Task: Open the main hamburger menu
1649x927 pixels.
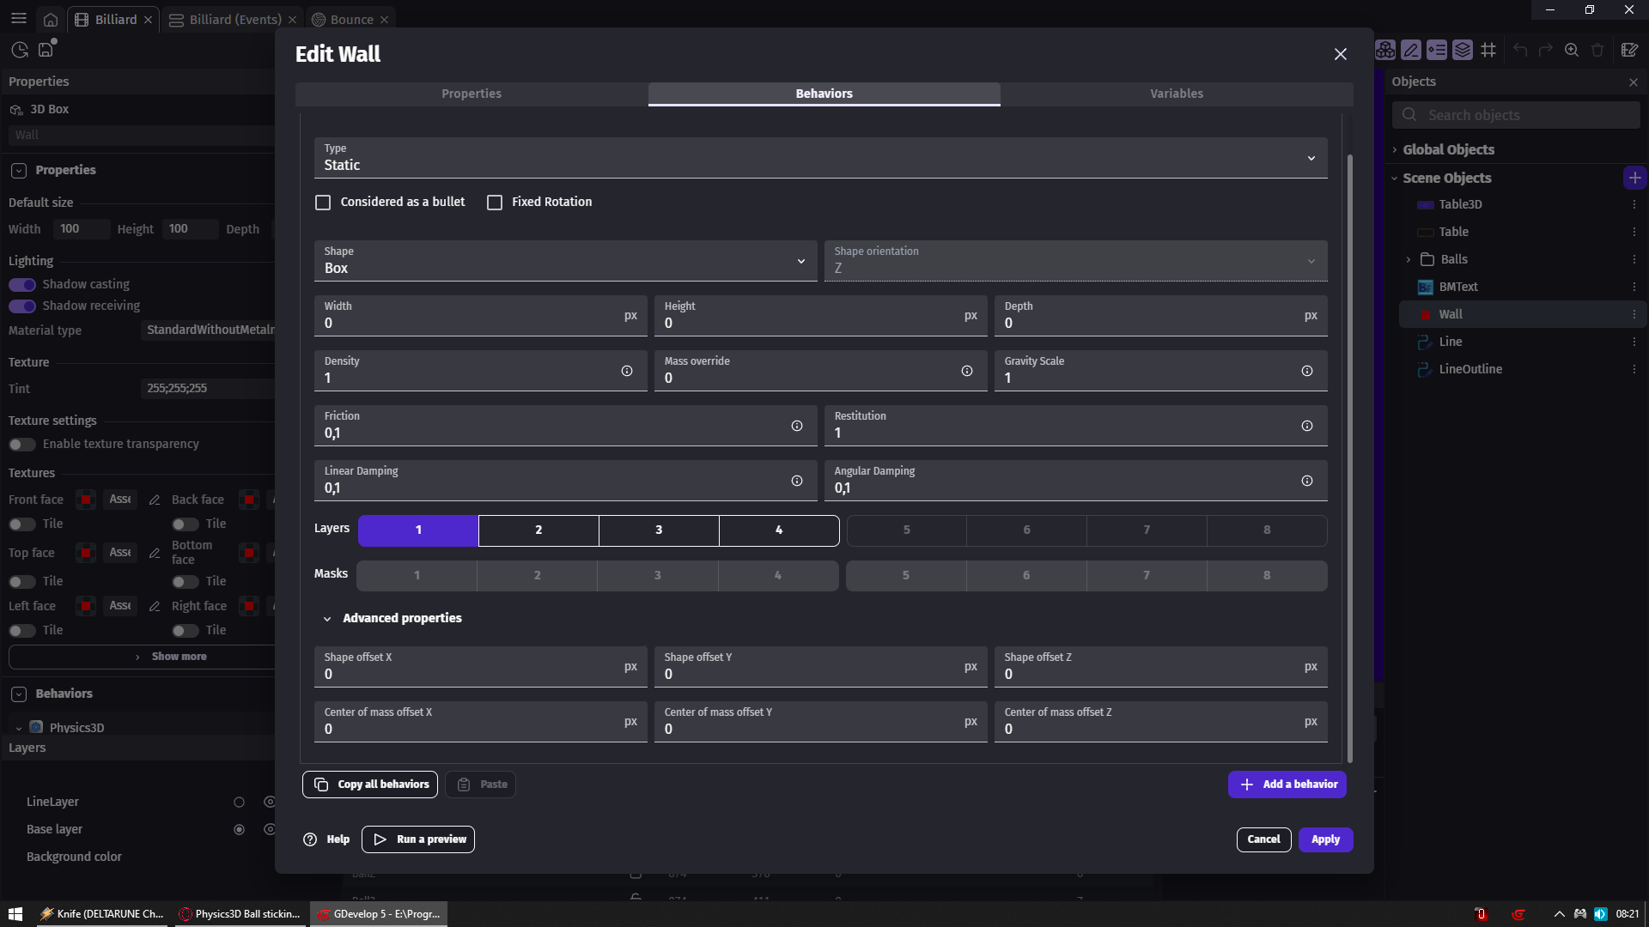Action: pos(19,19)
